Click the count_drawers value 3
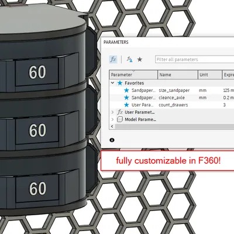This screenshot has height=234, width=234. click(225, 105)
